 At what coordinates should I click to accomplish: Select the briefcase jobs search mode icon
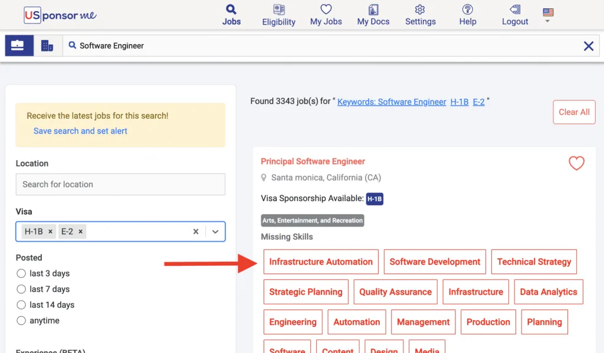(x=19, y=46)
